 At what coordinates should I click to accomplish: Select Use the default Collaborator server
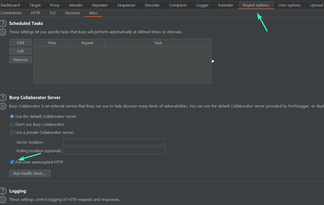tap(12, 116)
